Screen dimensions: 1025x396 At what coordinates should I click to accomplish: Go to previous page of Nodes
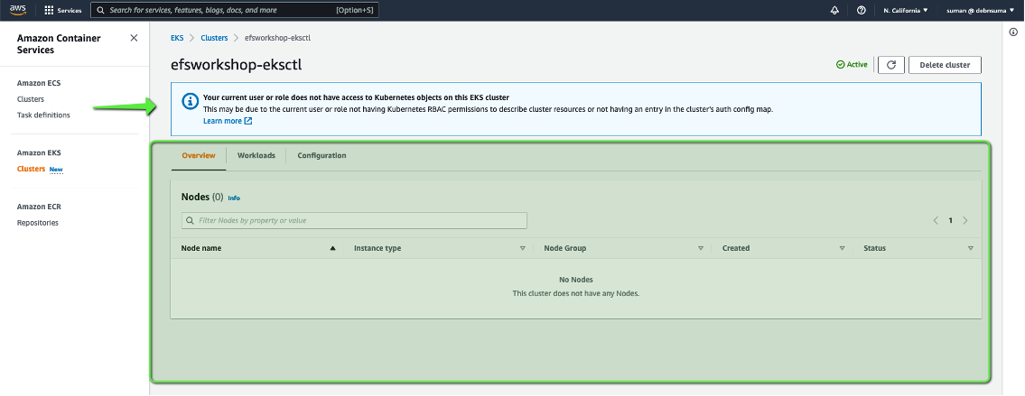pos(936,220)
